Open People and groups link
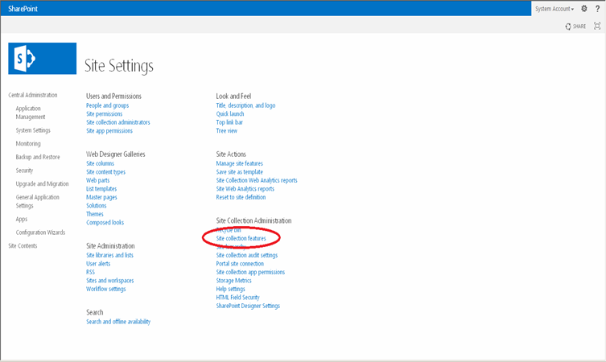The width and height of the screenshot is (606, 362). 108,105
